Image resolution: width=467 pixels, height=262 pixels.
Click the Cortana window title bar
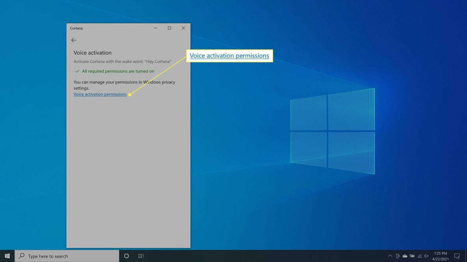click(x=107, y=28)
